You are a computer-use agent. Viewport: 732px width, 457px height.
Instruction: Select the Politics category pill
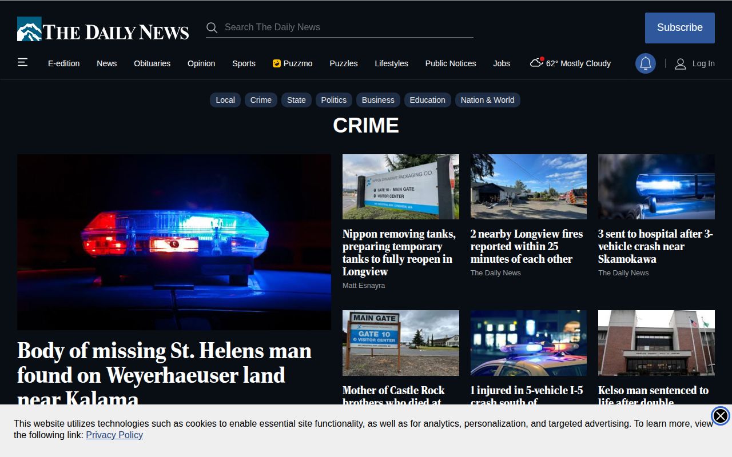334,100
